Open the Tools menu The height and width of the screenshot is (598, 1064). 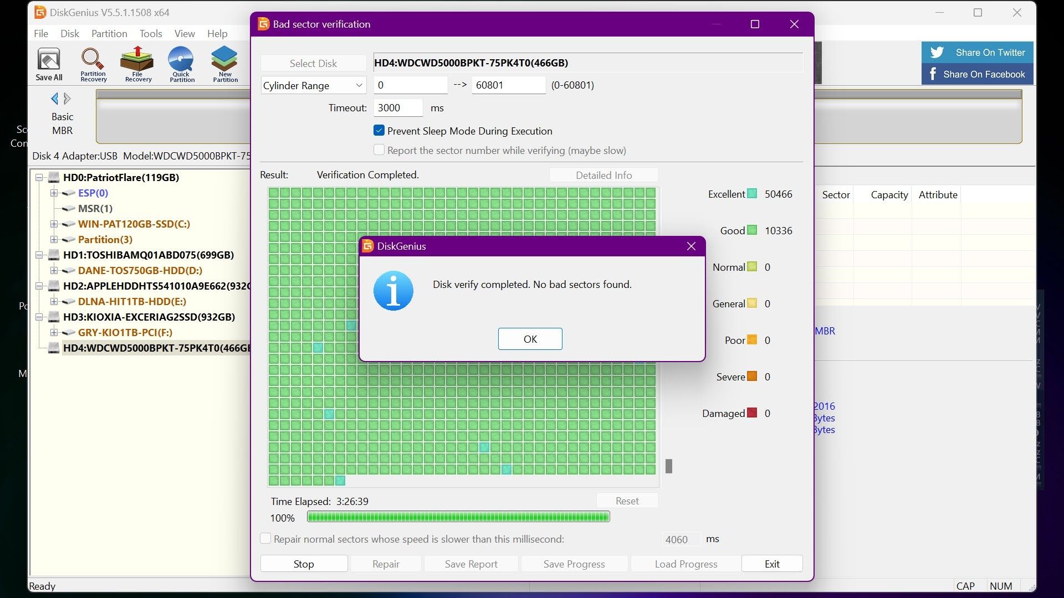pyautogui.click(x=151, y=33)
